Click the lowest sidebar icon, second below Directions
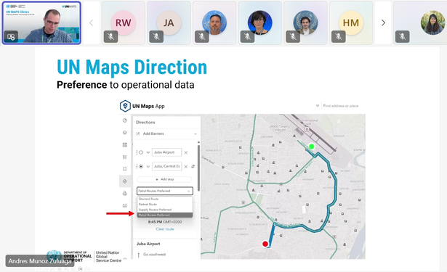The width and height of the screenshot is (447, 272). coord(124,205)
